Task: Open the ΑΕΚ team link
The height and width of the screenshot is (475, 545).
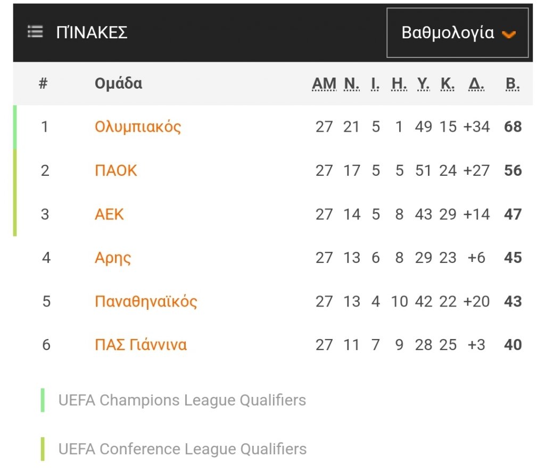Action: 109,215
